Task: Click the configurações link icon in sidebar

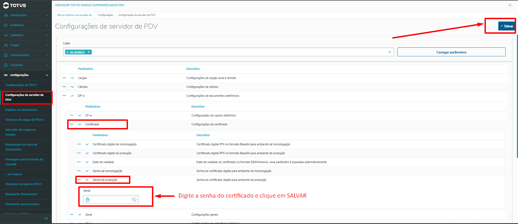Action: click(6, 75)
